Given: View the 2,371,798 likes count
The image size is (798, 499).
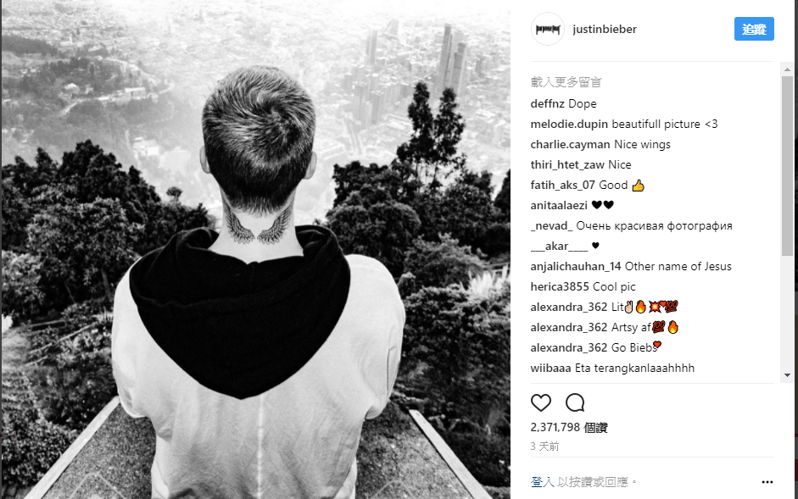Looking at the screenshot, I should 569,428.
